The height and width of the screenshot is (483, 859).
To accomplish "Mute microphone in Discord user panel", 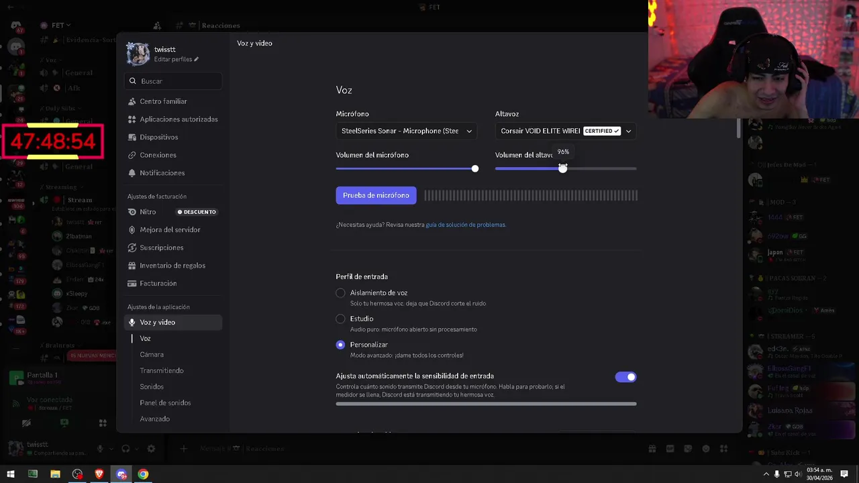I will (x=100, y=449).
